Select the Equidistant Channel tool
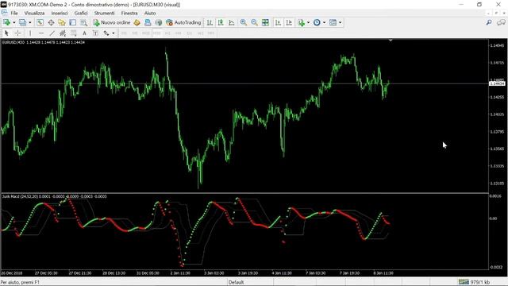The height and width of the screenshot is (286, 508). 63,33
